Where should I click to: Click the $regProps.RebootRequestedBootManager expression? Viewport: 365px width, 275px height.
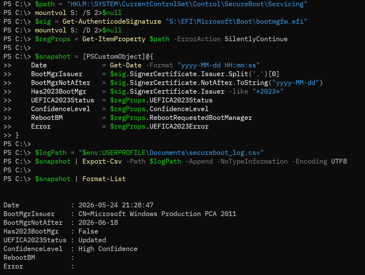pos(181,117)
